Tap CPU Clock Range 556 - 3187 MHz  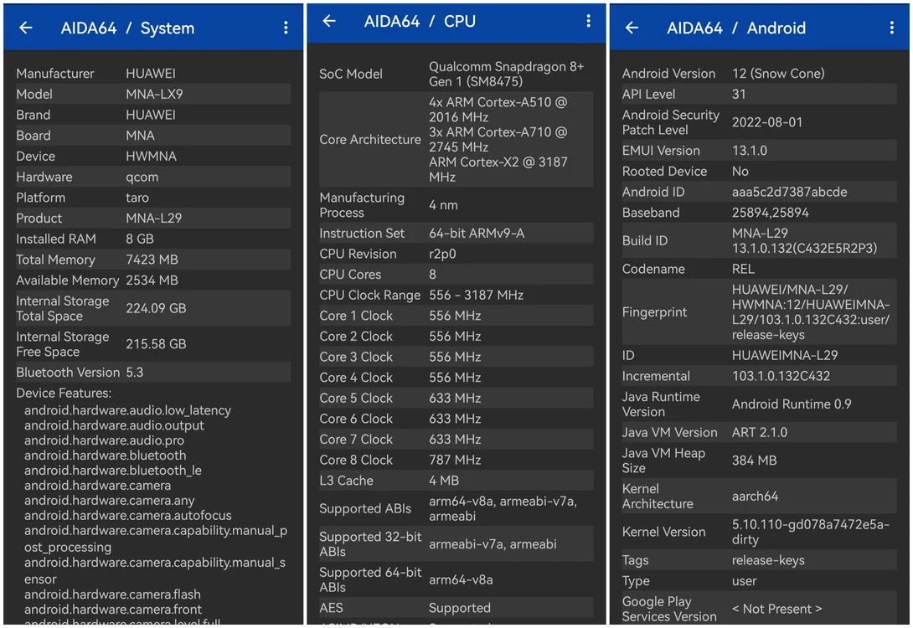pyautogui.click(x=477, y=295)
